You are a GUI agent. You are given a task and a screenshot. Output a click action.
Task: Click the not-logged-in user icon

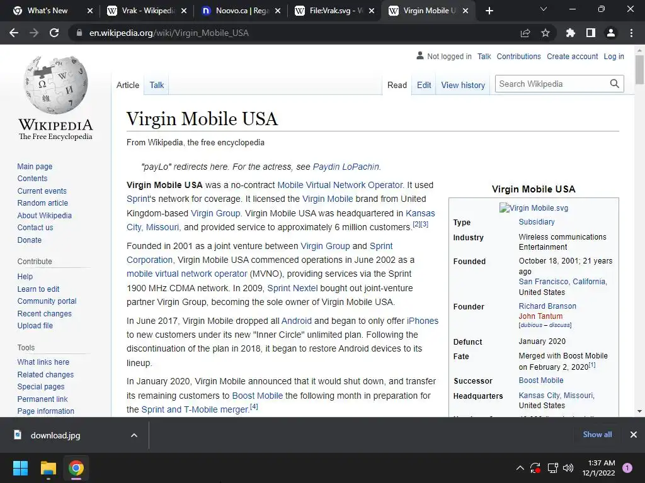tap(420, 55)
